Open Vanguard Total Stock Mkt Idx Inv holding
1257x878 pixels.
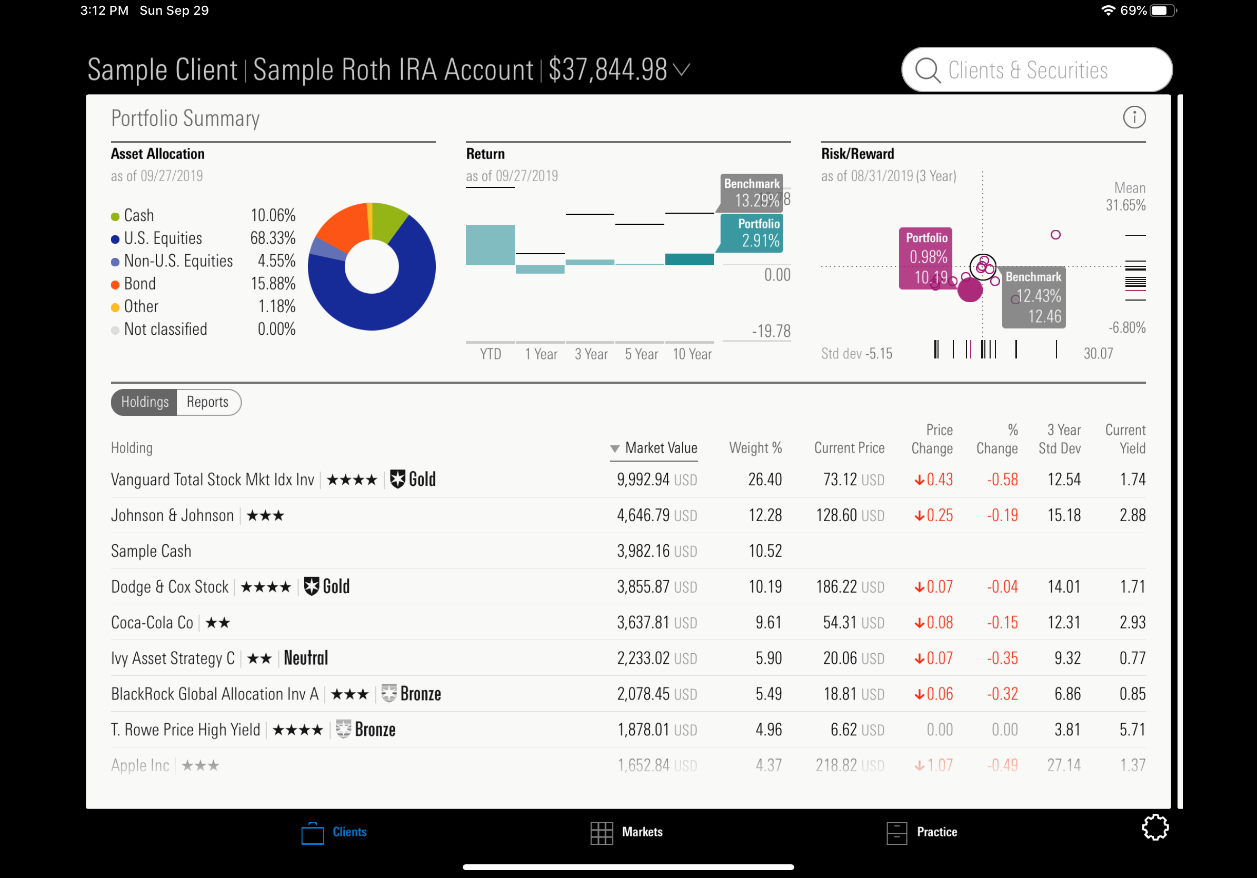[x=213, y=480]
